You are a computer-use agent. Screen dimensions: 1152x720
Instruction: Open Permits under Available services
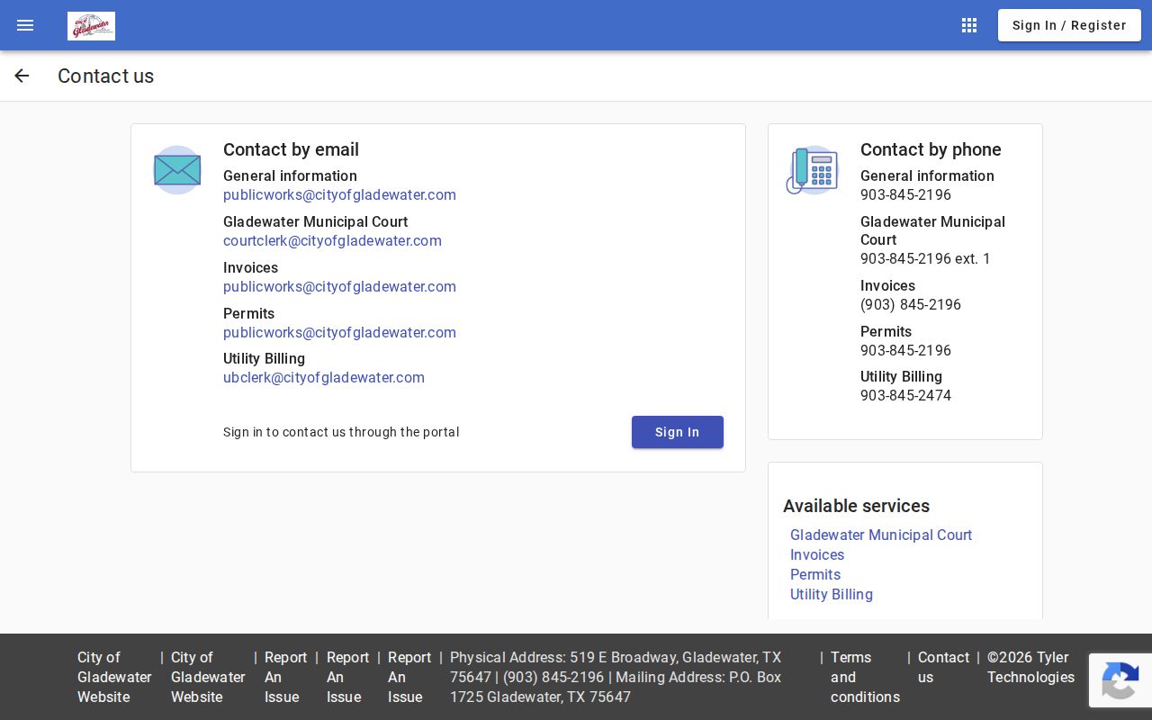coord(815,574)
